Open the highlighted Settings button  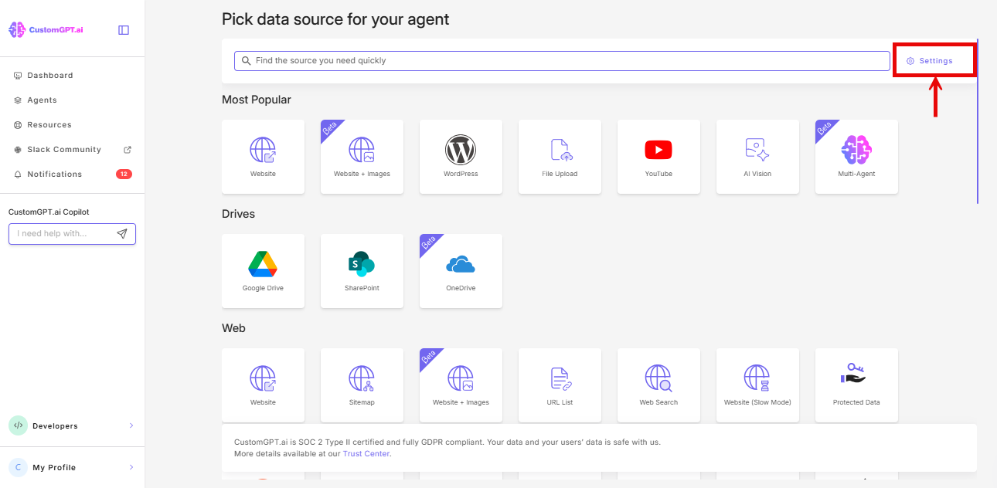pyautogui.click(x=934, y=59)
